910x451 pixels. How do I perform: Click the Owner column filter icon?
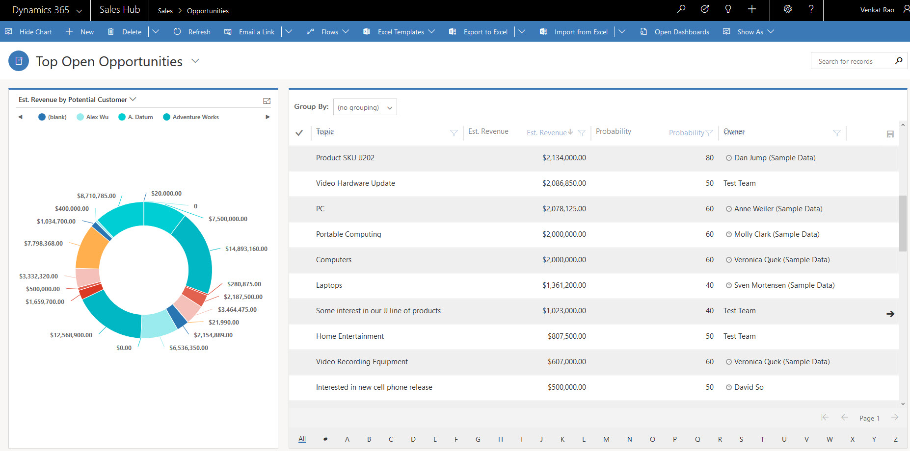click(836, 133)
